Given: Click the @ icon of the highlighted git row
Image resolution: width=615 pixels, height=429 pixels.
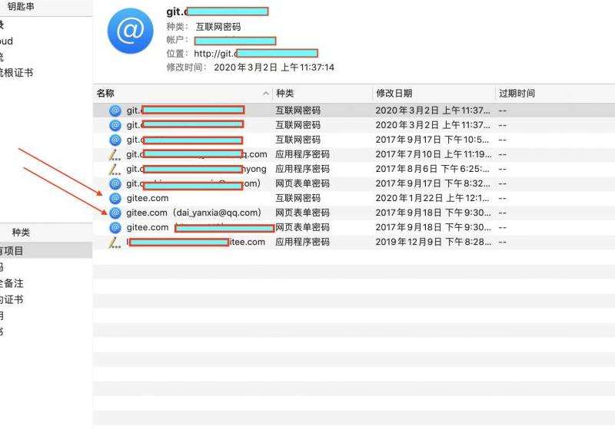Looking at the screenshot, I should (115, 111).
